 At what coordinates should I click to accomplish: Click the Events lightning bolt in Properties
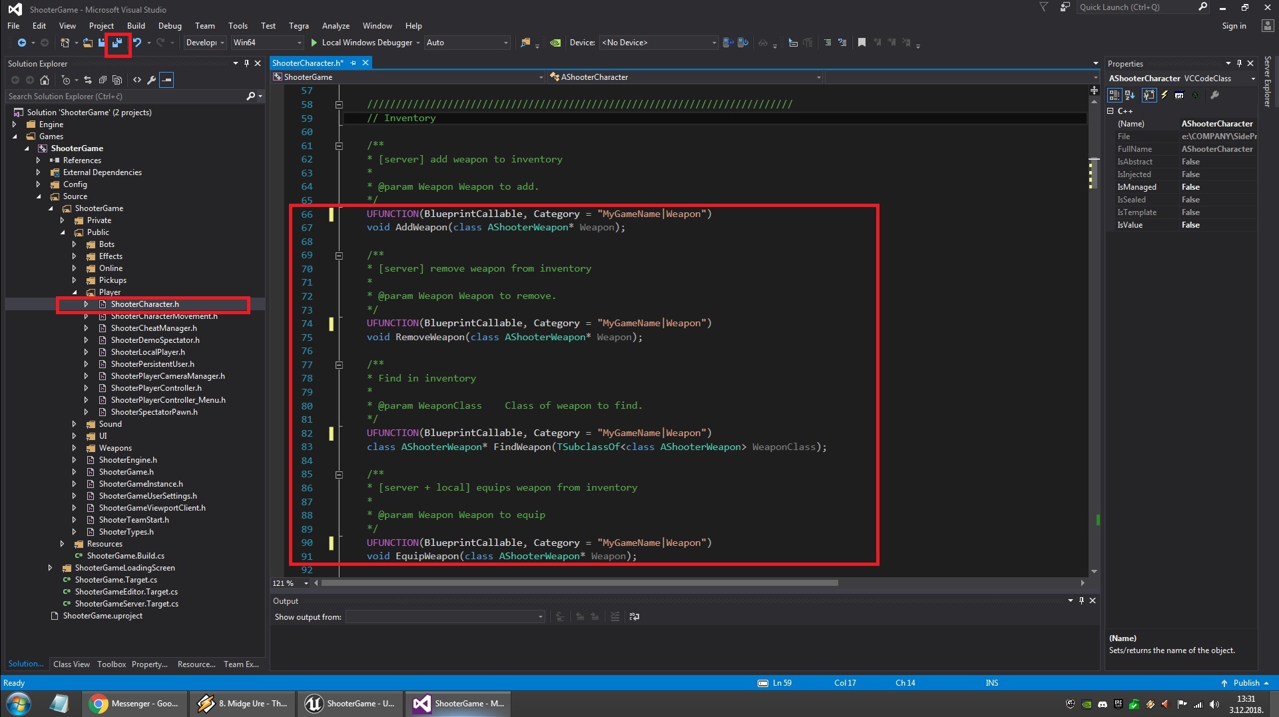(x=1164, y=95)
